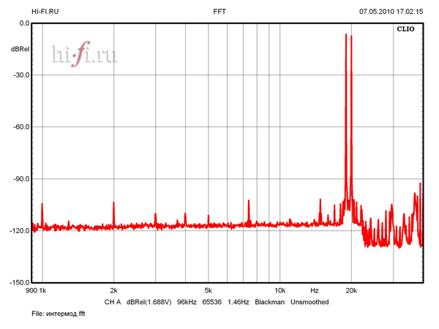Select the 96kHz sample rate text

188,302
